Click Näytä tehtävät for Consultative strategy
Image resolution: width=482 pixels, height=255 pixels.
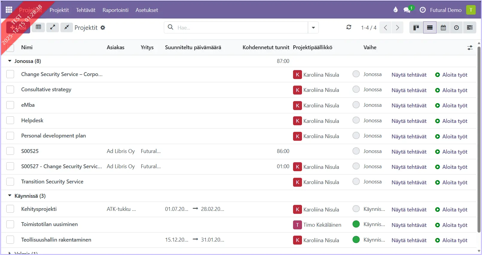(409, 90)
